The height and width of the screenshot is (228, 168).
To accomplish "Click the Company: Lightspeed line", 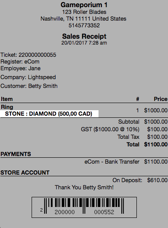I will pos(28,77).
